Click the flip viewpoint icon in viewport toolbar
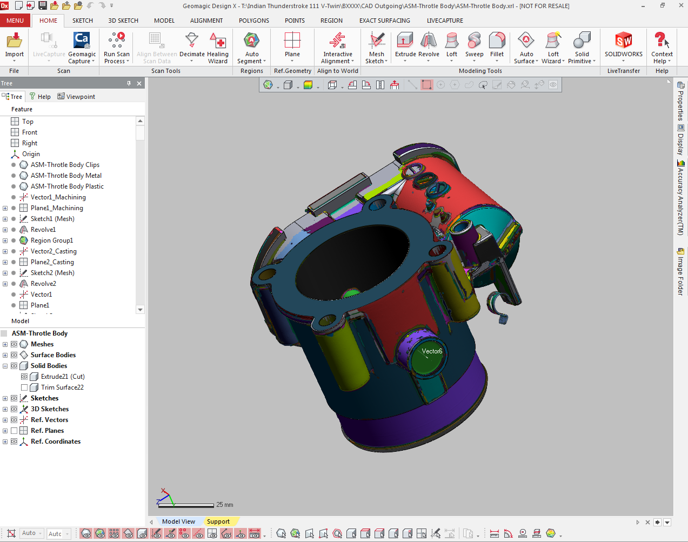Image resolution: width=688 pixels, height=542 pixels. 380,85
